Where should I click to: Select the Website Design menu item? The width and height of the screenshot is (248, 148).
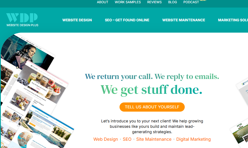[x=77, y=20]
